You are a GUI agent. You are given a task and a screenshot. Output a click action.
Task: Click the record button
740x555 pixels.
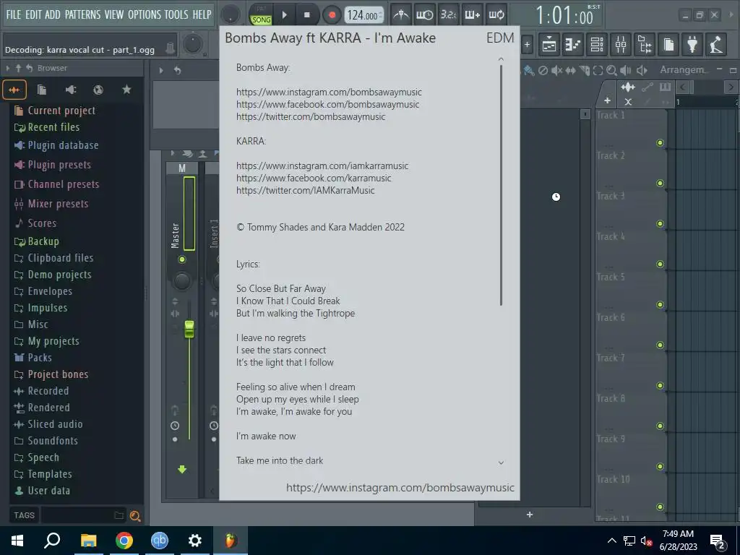pyautogui.click(x=332, y=15)
